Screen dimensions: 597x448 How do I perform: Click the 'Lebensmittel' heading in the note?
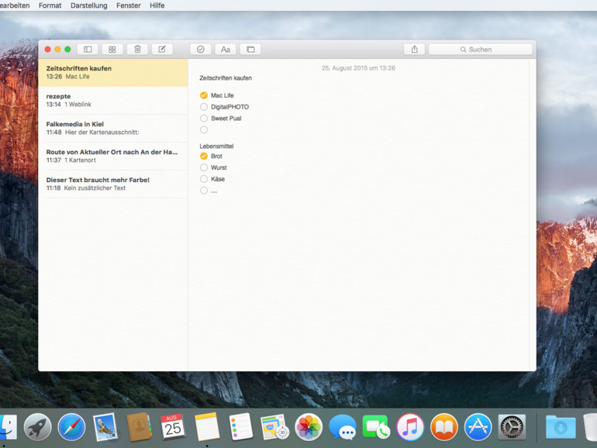pos(216,146)
